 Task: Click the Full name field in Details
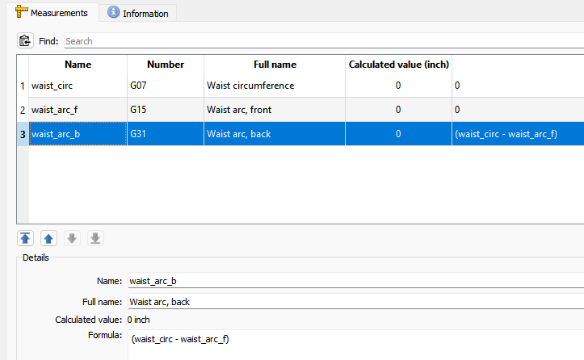pyautogui.click(x=355, y=301)
